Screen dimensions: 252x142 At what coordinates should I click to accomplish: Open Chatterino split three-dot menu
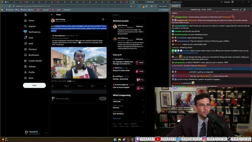[x=248, y=9]
